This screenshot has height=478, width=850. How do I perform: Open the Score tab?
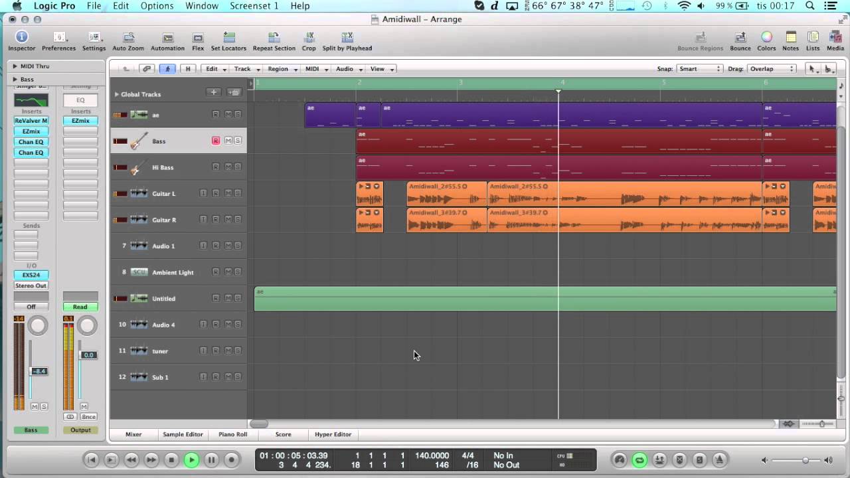pos(283,434)
